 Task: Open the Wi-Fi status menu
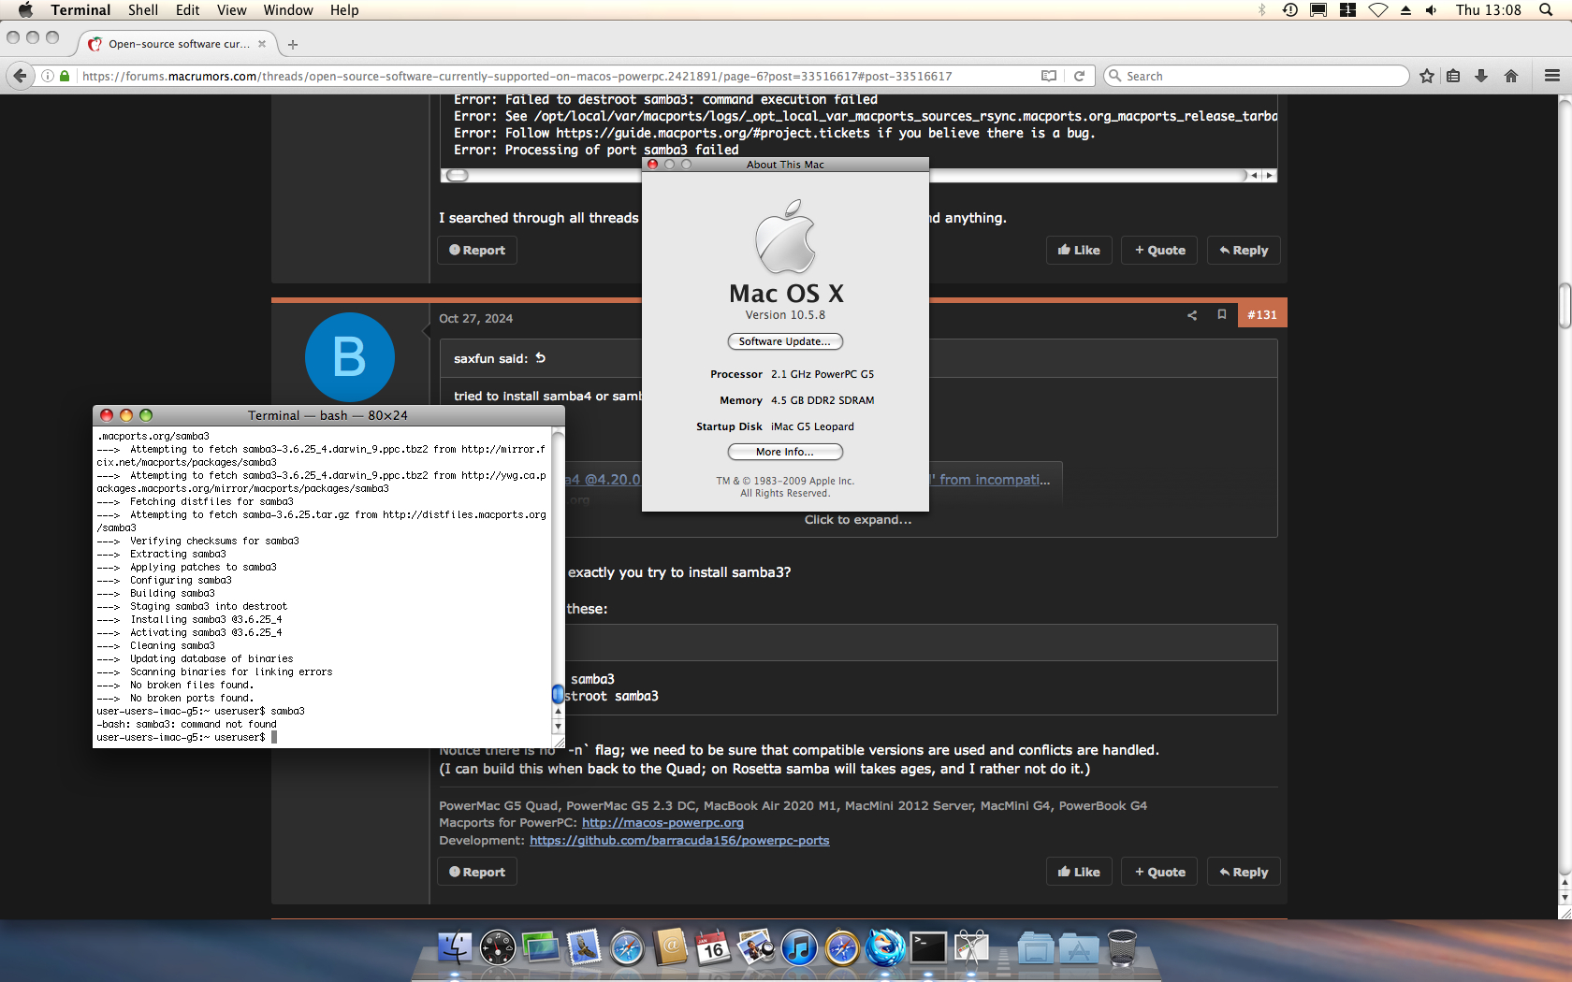(1377, 10)
